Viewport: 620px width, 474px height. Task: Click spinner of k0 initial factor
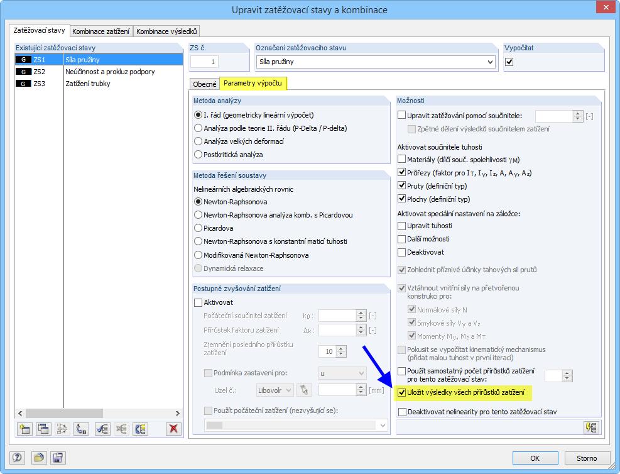point(361,316)
